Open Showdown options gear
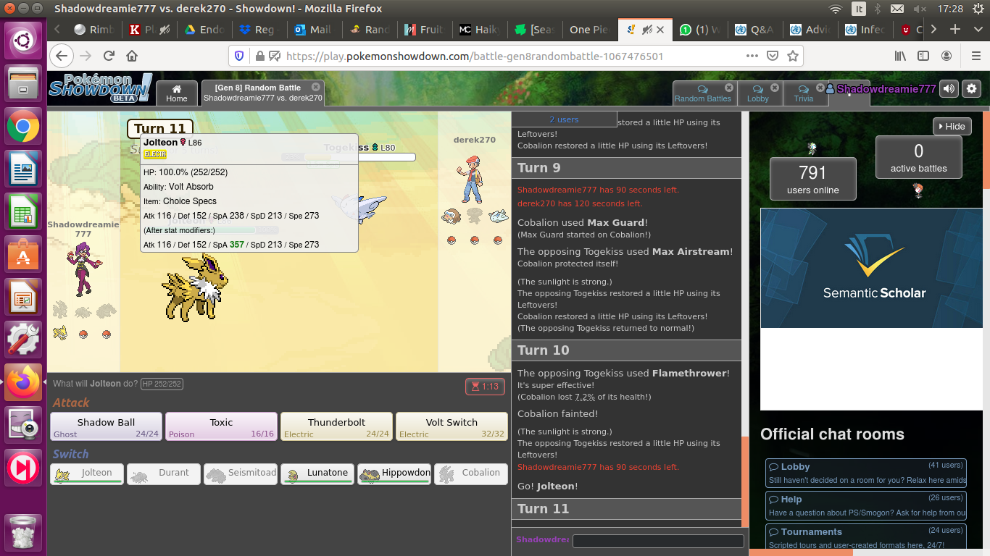This screenshot has width=990, height=556. pos(971,88)
